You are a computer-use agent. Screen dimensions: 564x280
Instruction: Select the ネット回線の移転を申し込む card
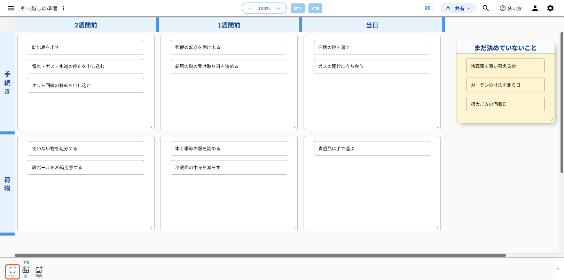[x=86, y=85]
